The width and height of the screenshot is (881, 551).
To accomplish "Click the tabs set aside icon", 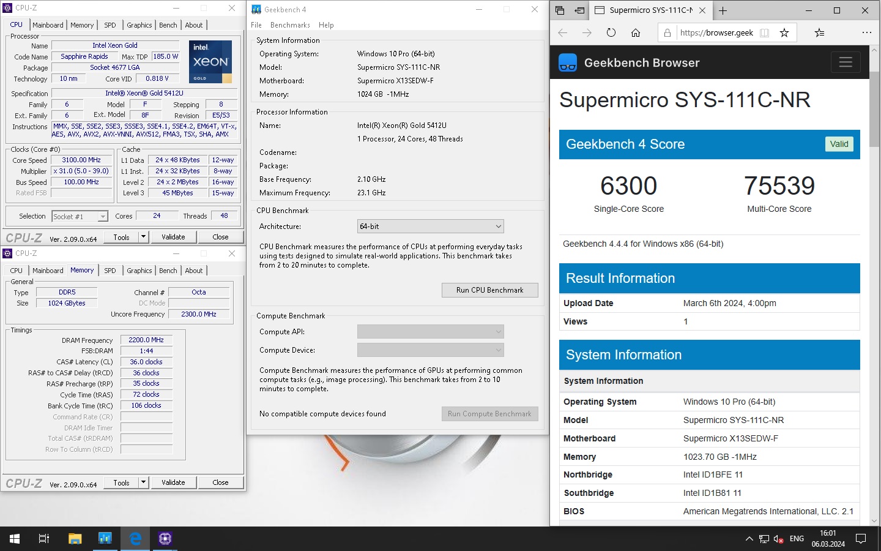I will click(560, 10).
